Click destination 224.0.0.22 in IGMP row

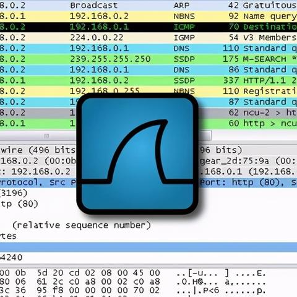(x=97, y=38)
